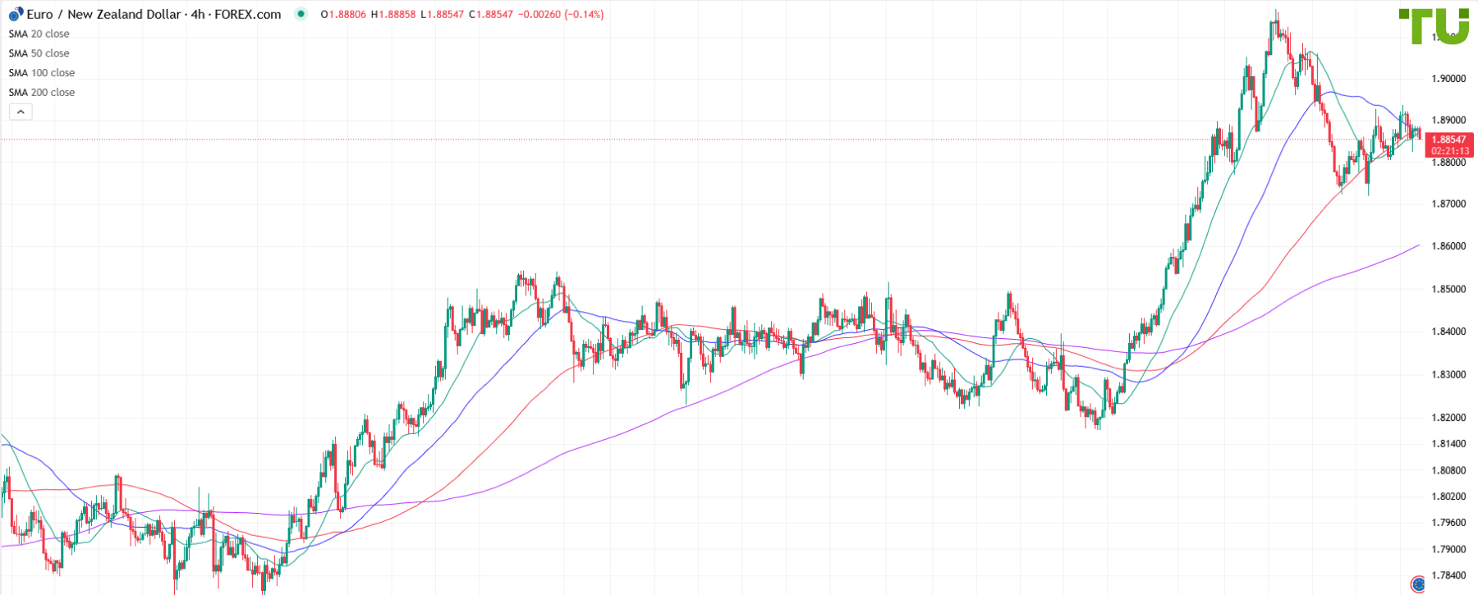Click the Euro flag icon at chart bottom-right
The image size is (1478, 595).
coord(1417,584)
